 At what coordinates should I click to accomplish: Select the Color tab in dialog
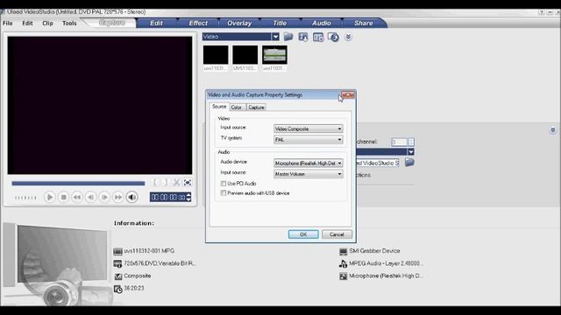[x=236, y=107]
